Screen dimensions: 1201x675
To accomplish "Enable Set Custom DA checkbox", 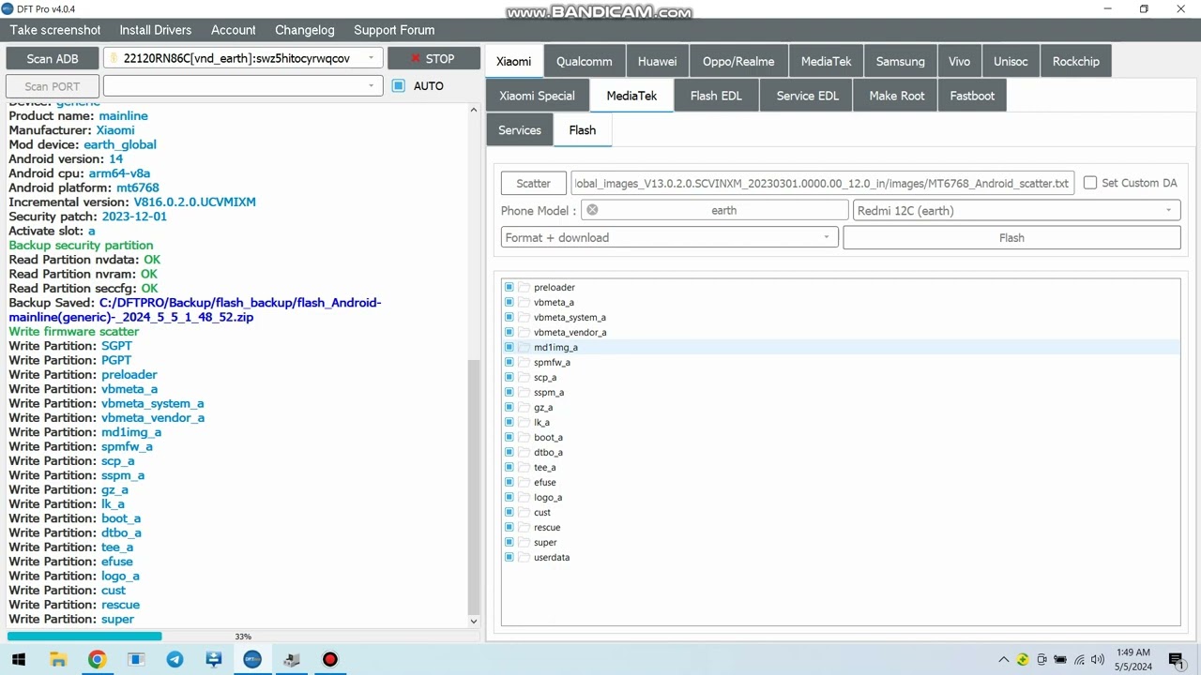I will (1090, 183).
